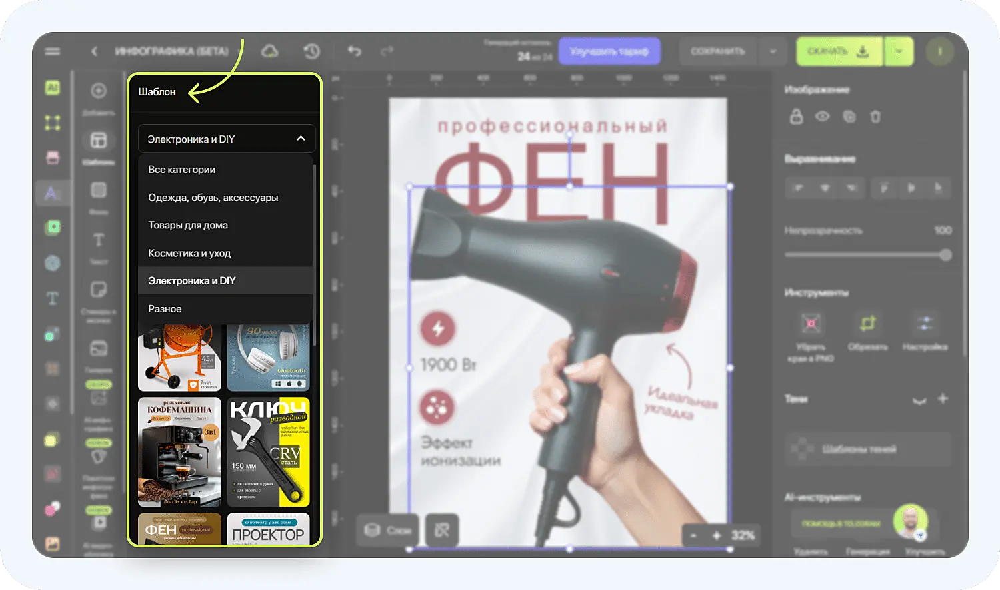
Task: Click the Убрать края в PNG tool
Action: 811,337
